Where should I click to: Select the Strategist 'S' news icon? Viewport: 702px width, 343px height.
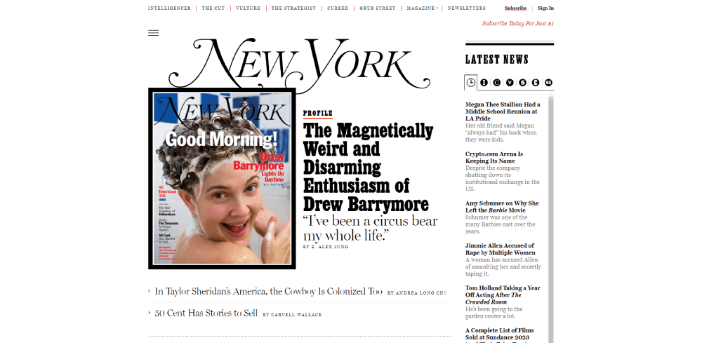pos(522,82)
